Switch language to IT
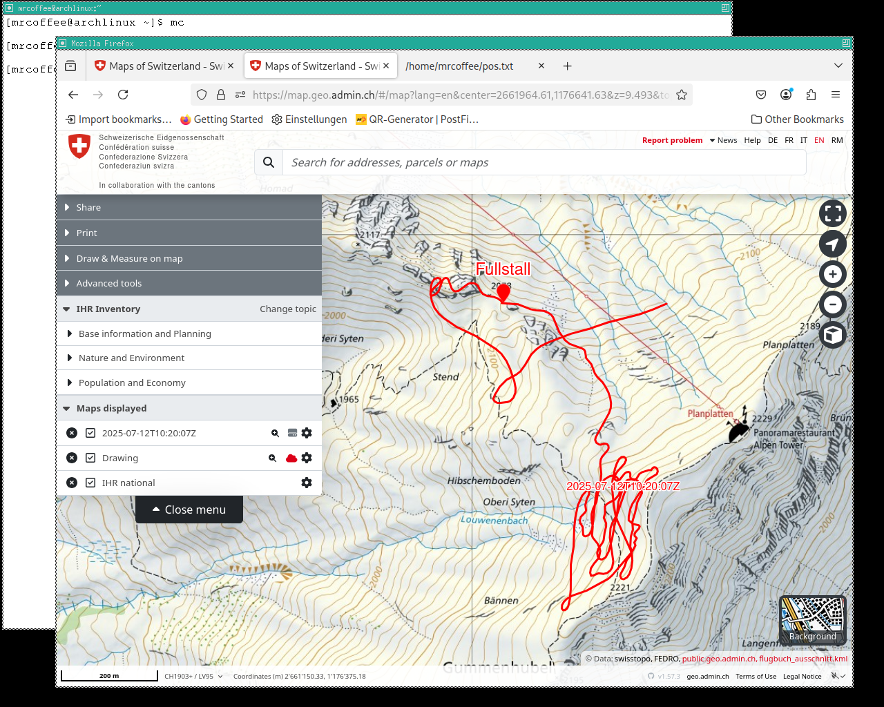Viewport: 884px width, 707px height. click(804, 140)
